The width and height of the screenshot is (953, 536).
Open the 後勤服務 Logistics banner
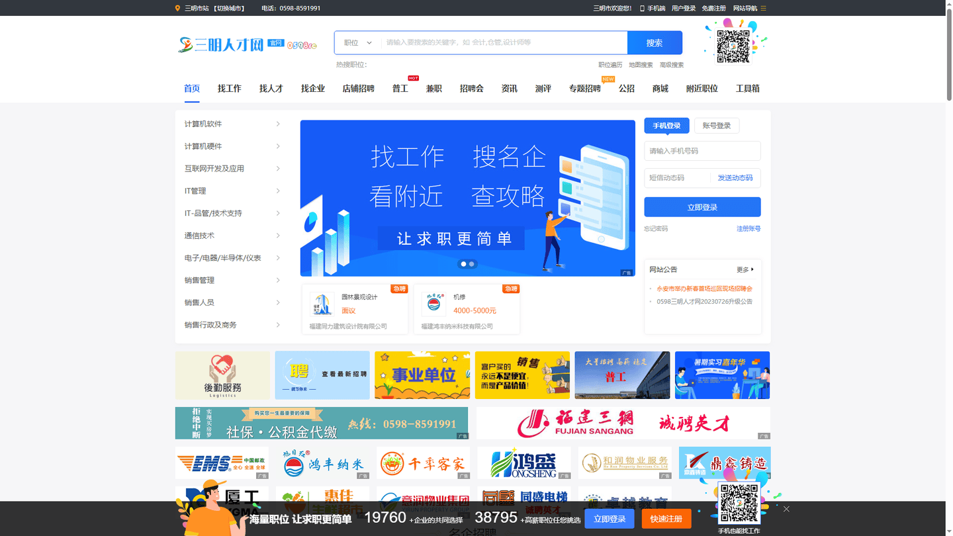click(x=222, y=375)
